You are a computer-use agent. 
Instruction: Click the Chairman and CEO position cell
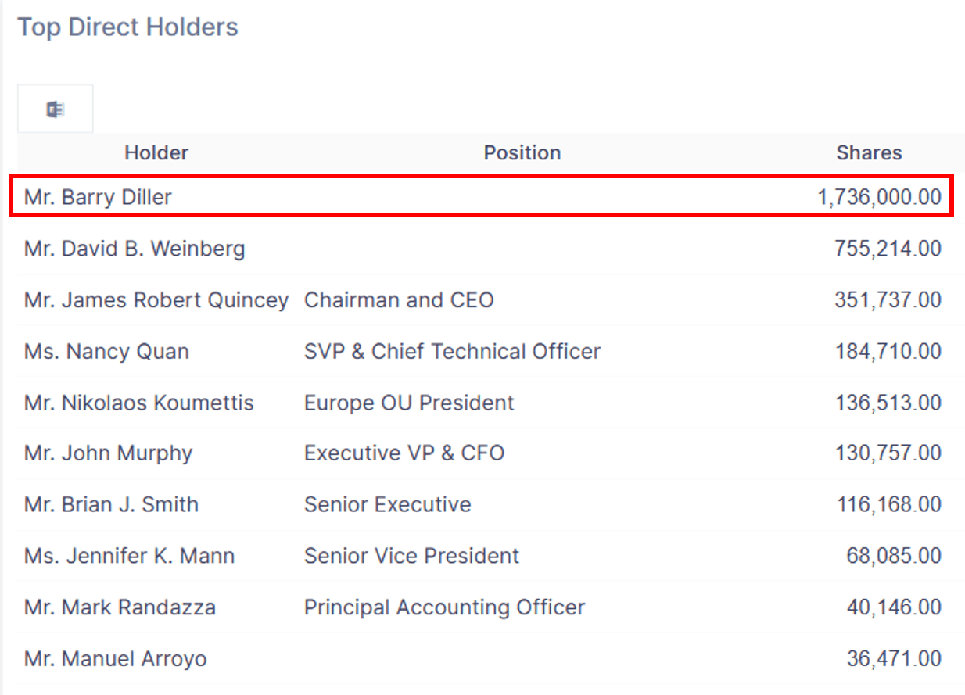[399, 300]
